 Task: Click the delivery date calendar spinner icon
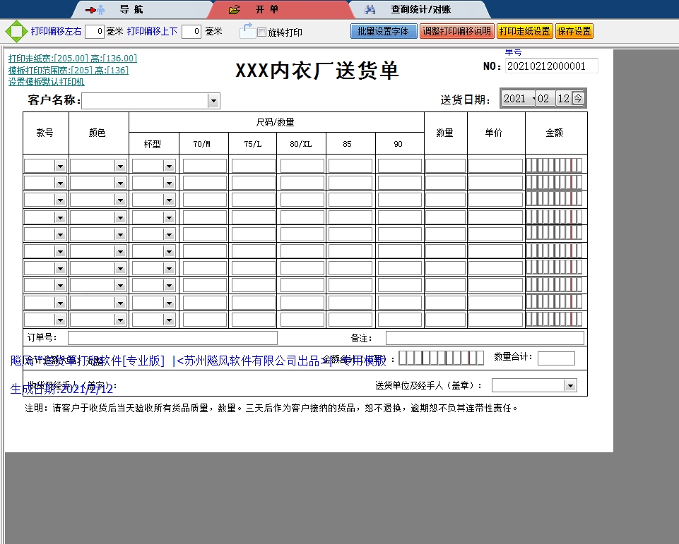coord(578,99)
